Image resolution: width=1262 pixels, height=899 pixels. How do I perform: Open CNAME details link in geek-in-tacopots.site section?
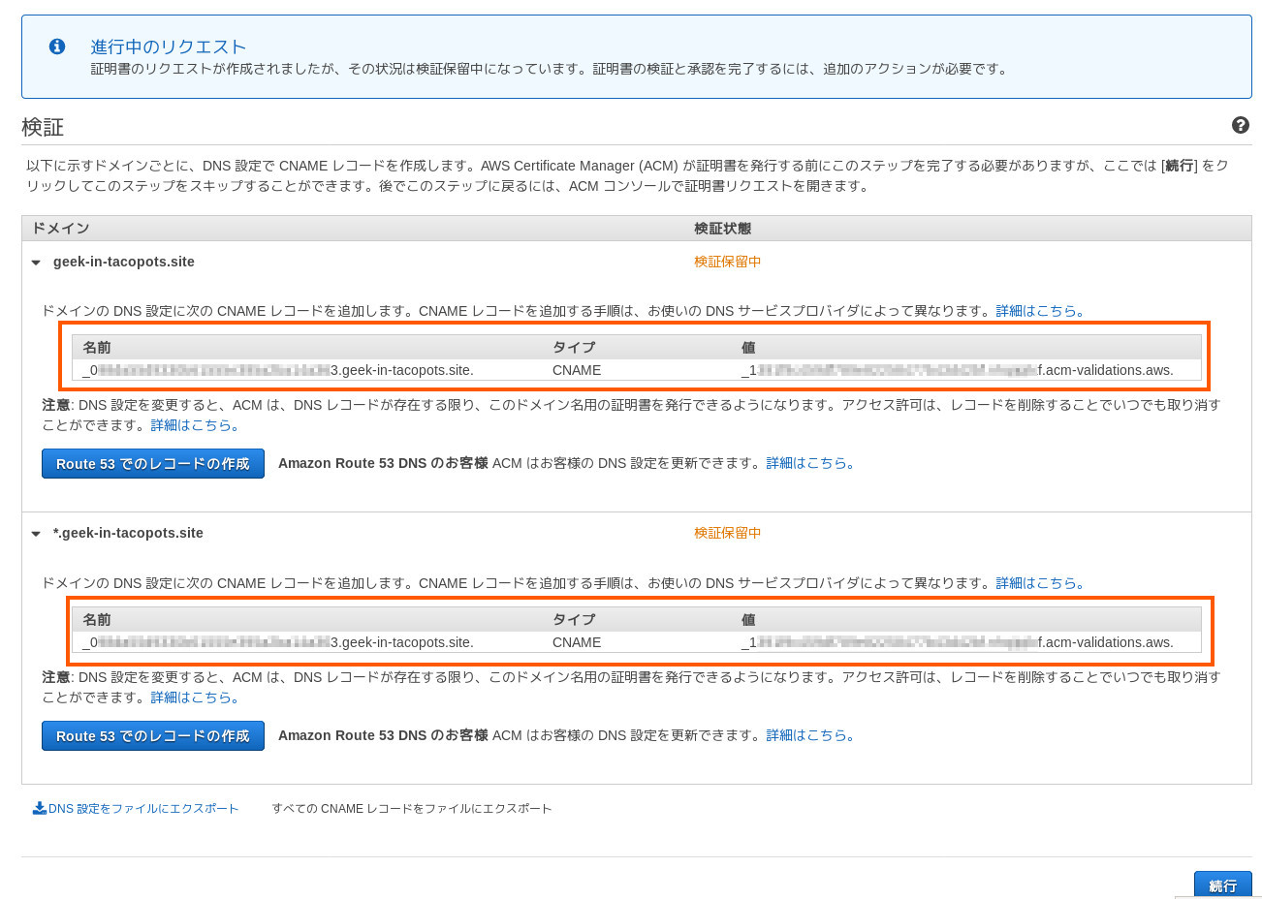coord(1041,311)
